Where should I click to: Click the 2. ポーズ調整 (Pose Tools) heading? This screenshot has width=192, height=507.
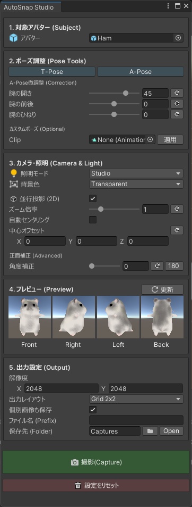47,61
